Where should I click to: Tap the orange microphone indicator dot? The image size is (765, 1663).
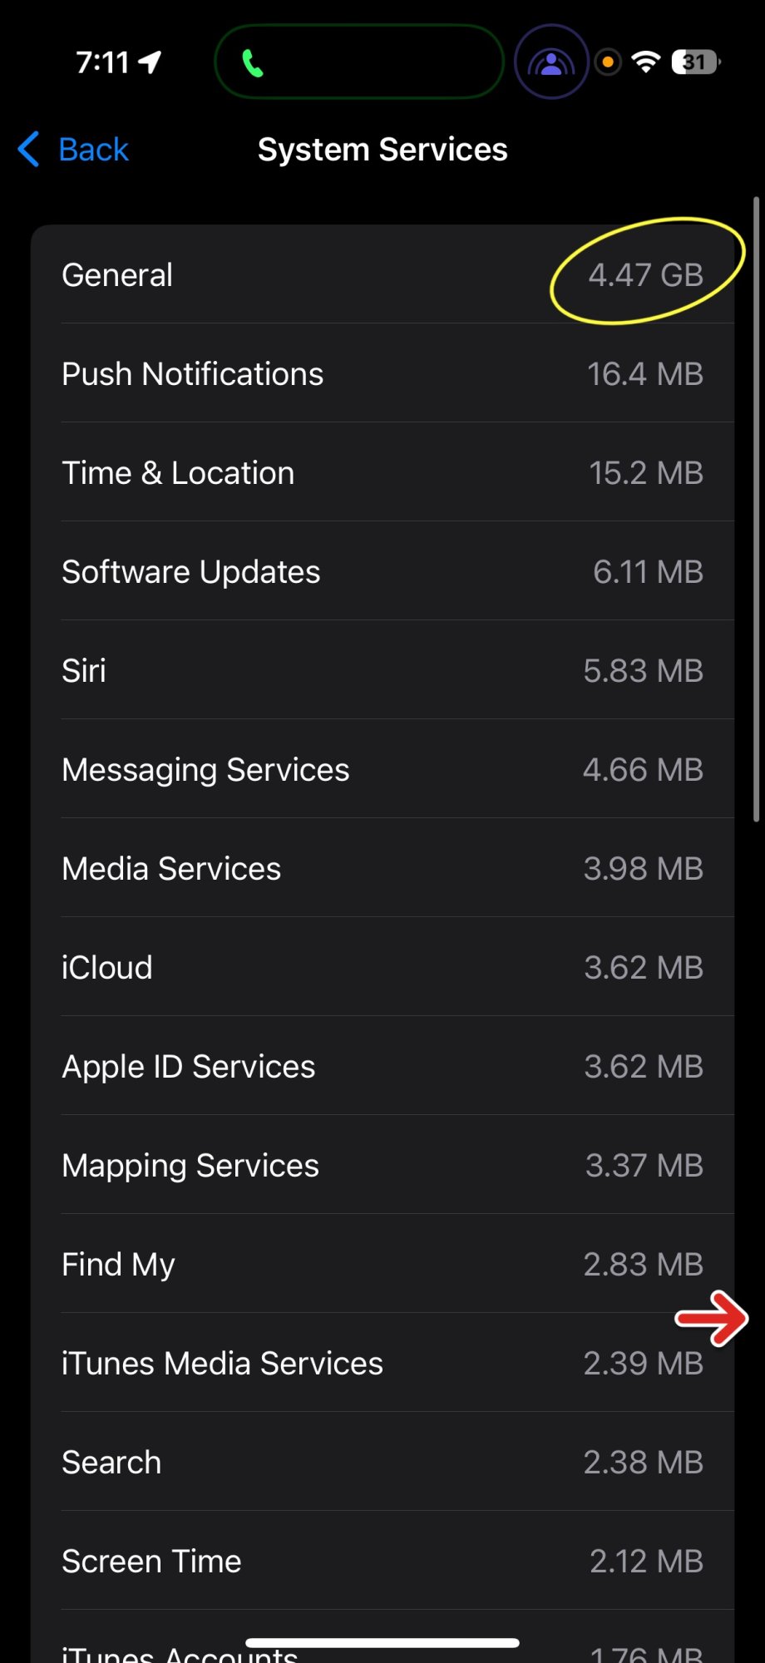point(608,62)
